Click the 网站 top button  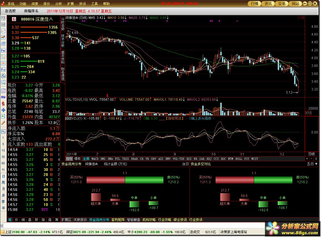click(295, 4)
